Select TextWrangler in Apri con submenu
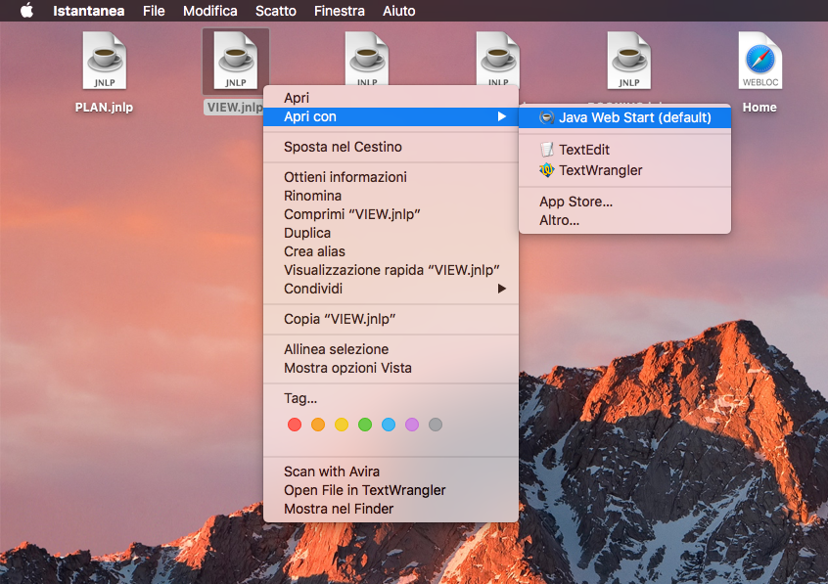Screen dimensions: 828x584 [624, 170]
